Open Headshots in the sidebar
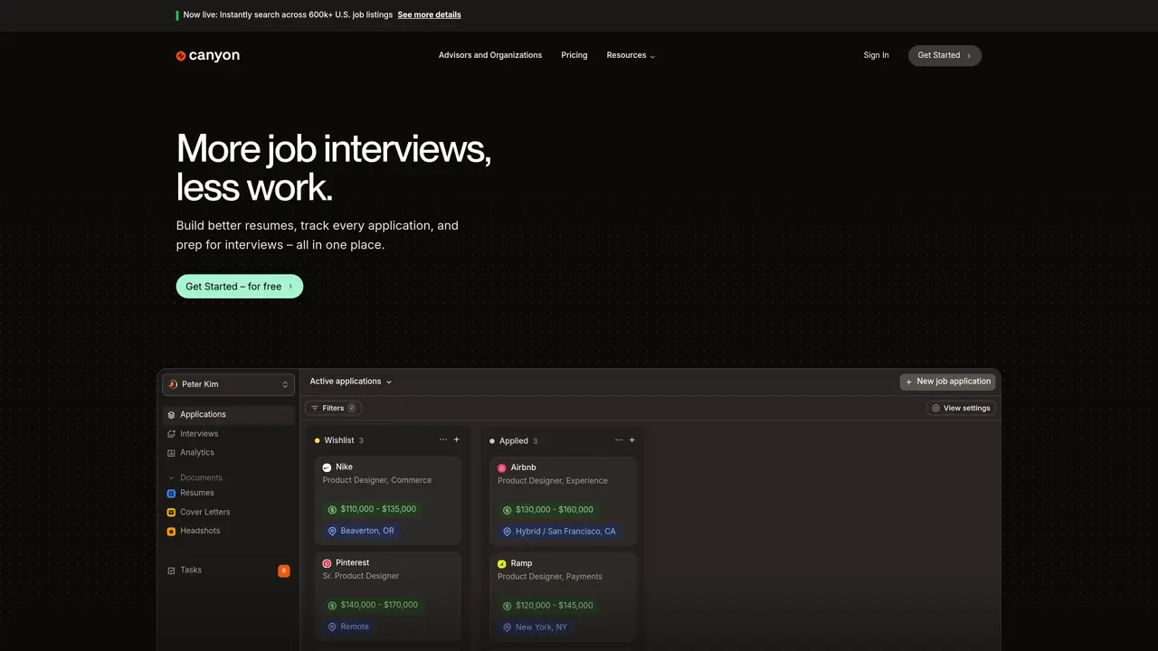This screenshot has width=1158, height=651. (x=229, y=532)
